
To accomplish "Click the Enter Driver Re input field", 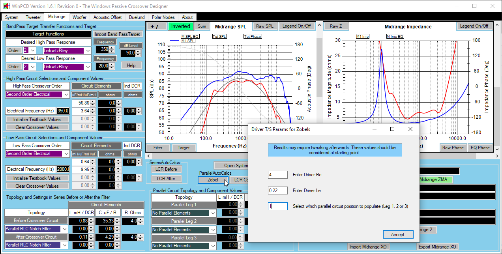I will [277, 175].
